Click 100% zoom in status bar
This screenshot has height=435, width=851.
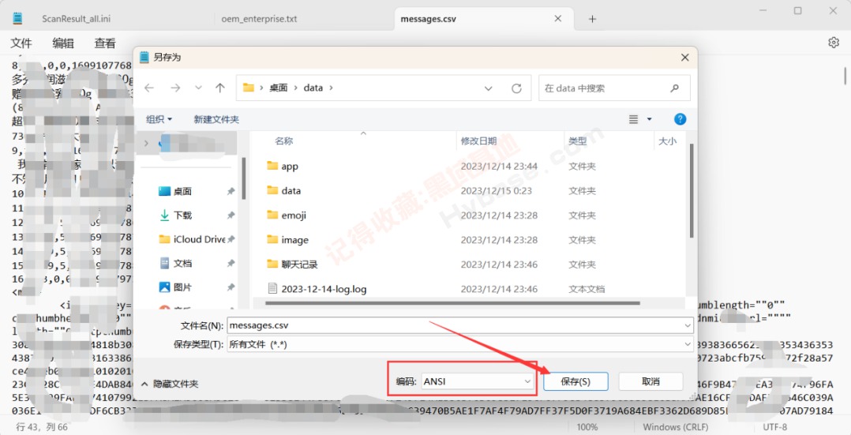point(587,427)
